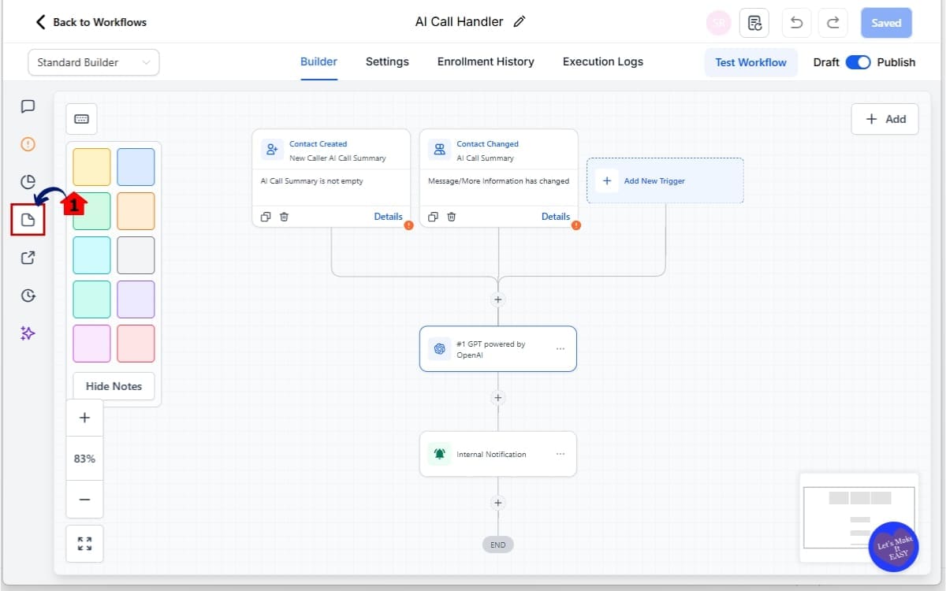Click the Test Workflow button
This screenshot has height=591, width=946.
pos(750,61)
